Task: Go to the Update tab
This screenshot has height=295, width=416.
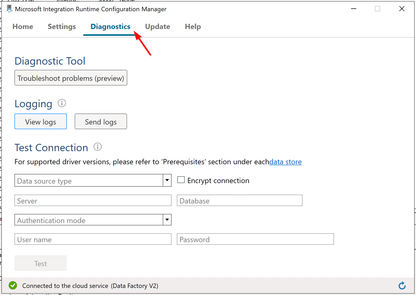Action: point(158,27)
